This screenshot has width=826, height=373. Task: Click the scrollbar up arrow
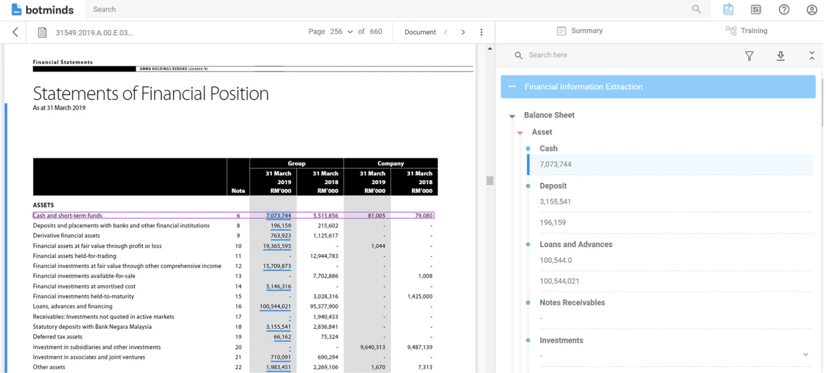[x=489, y=49]
